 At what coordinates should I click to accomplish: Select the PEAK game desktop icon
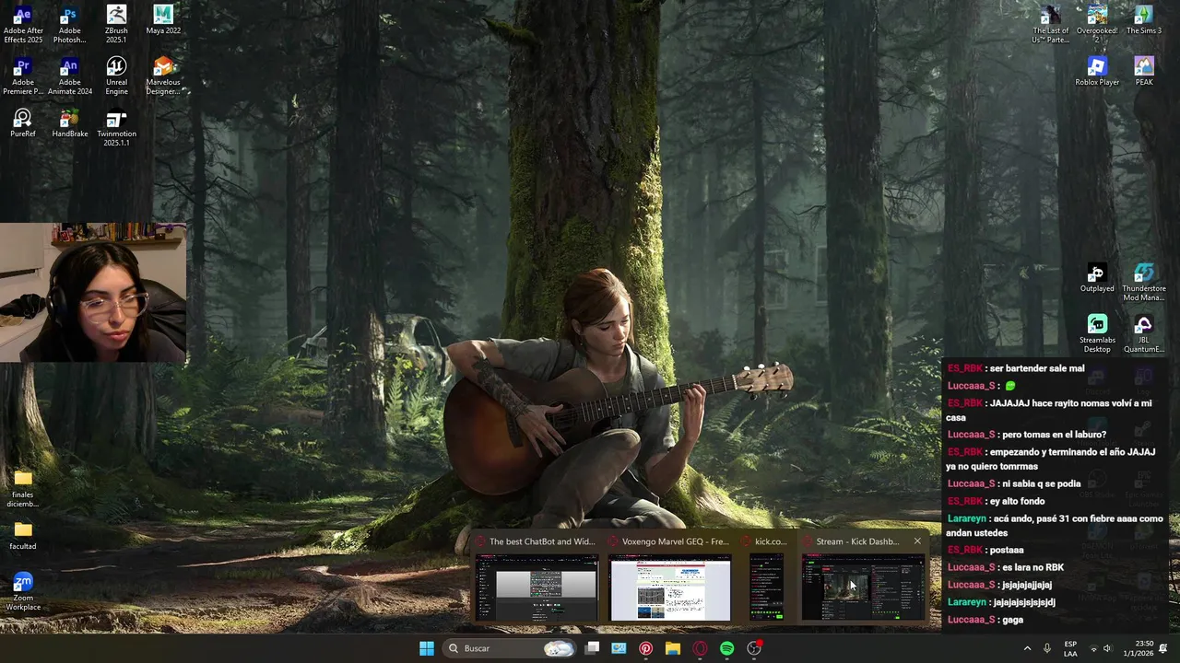(1144, 72)
